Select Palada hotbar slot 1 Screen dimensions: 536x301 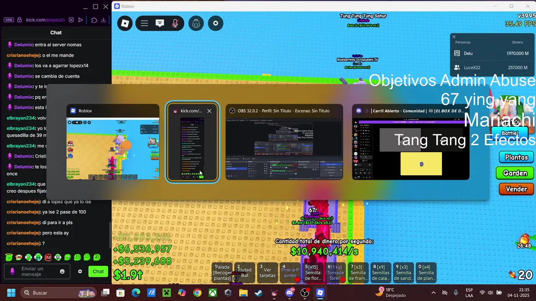click(222, 273)
